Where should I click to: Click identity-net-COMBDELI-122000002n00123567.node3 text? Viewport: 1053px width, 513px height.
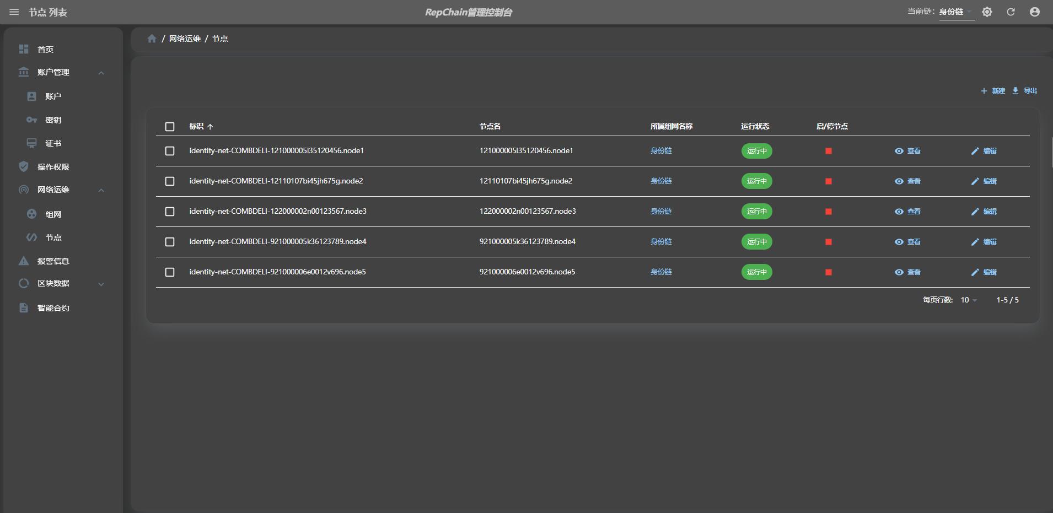[278, 211]
